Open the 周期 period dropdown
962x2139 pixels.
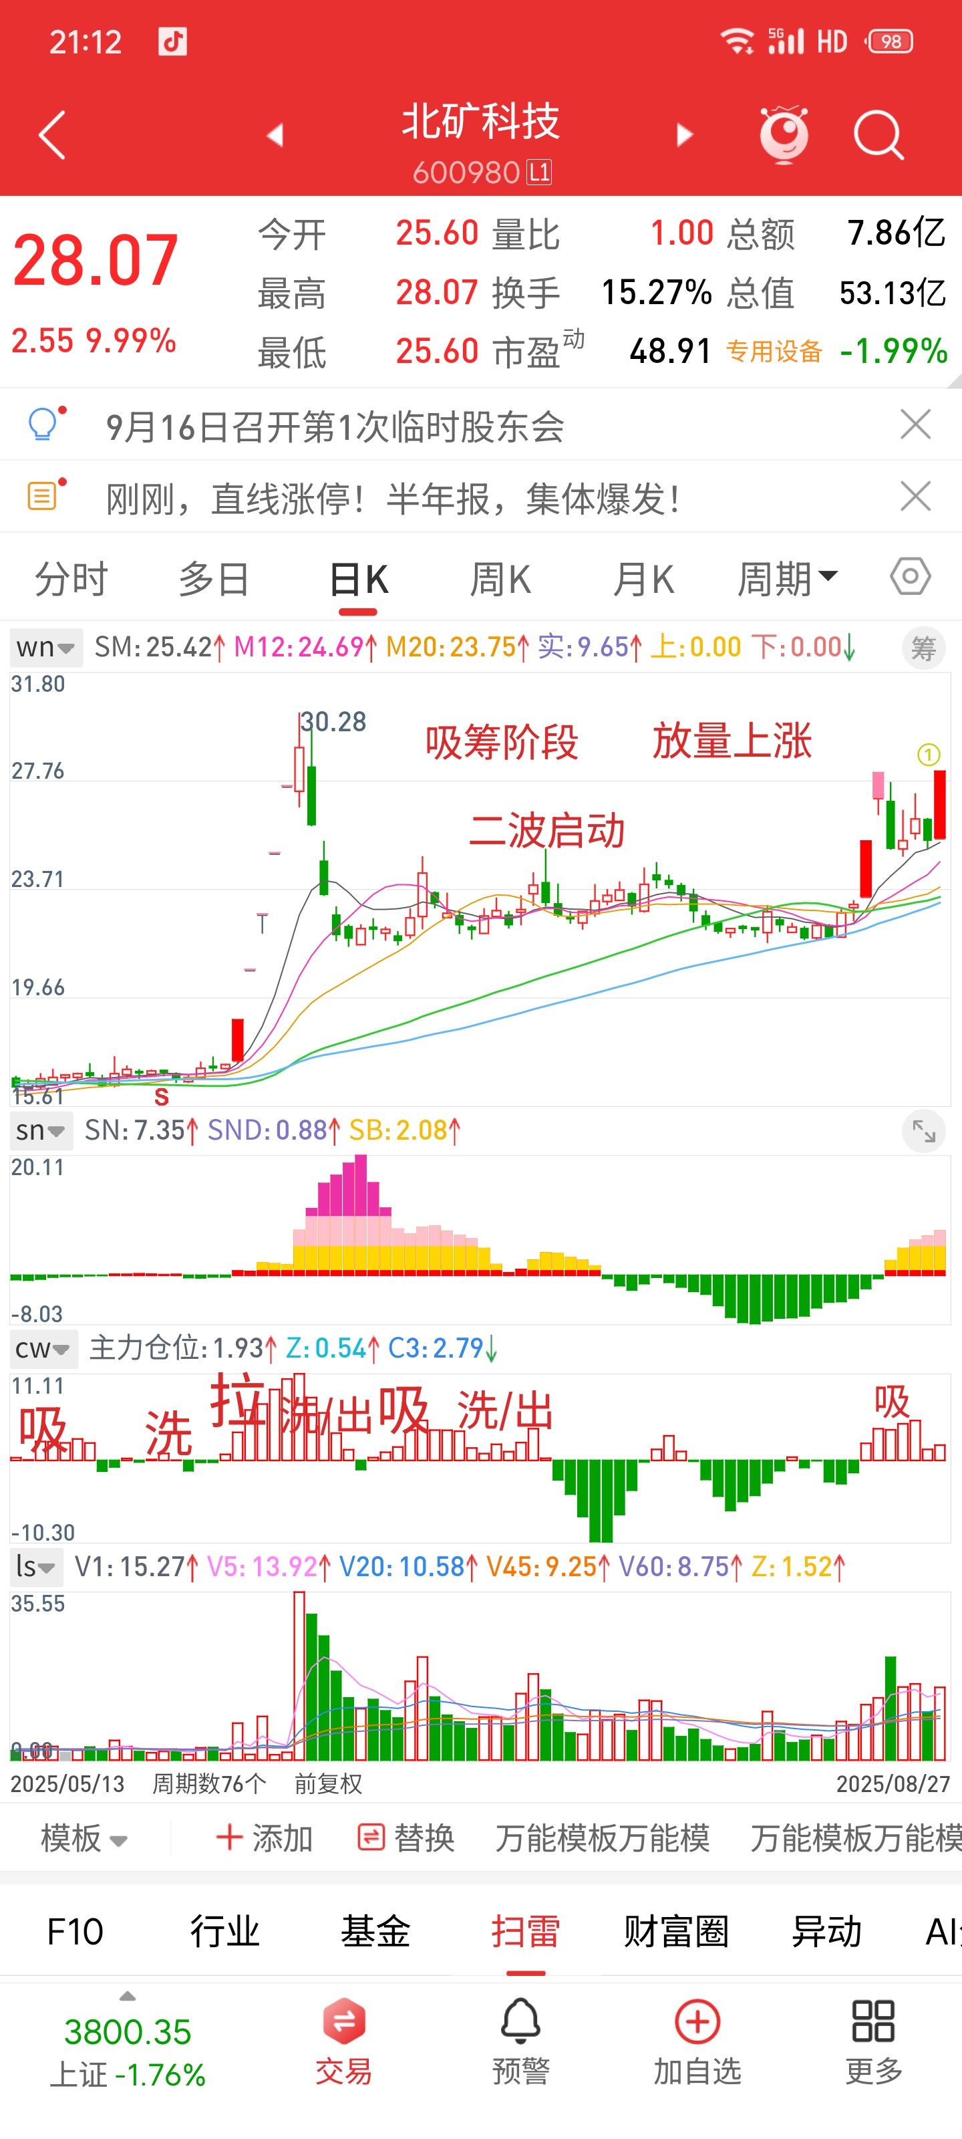click(x=788, y=579)
